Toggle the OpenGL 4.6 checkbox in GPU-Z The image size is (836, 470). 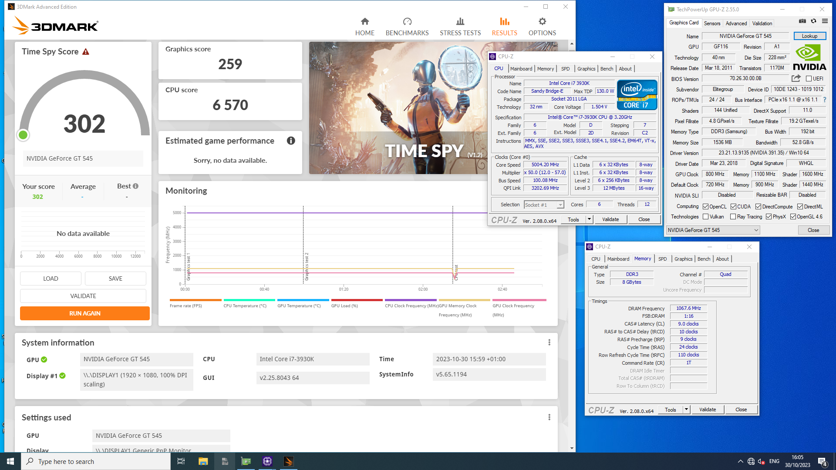[793, 217]
